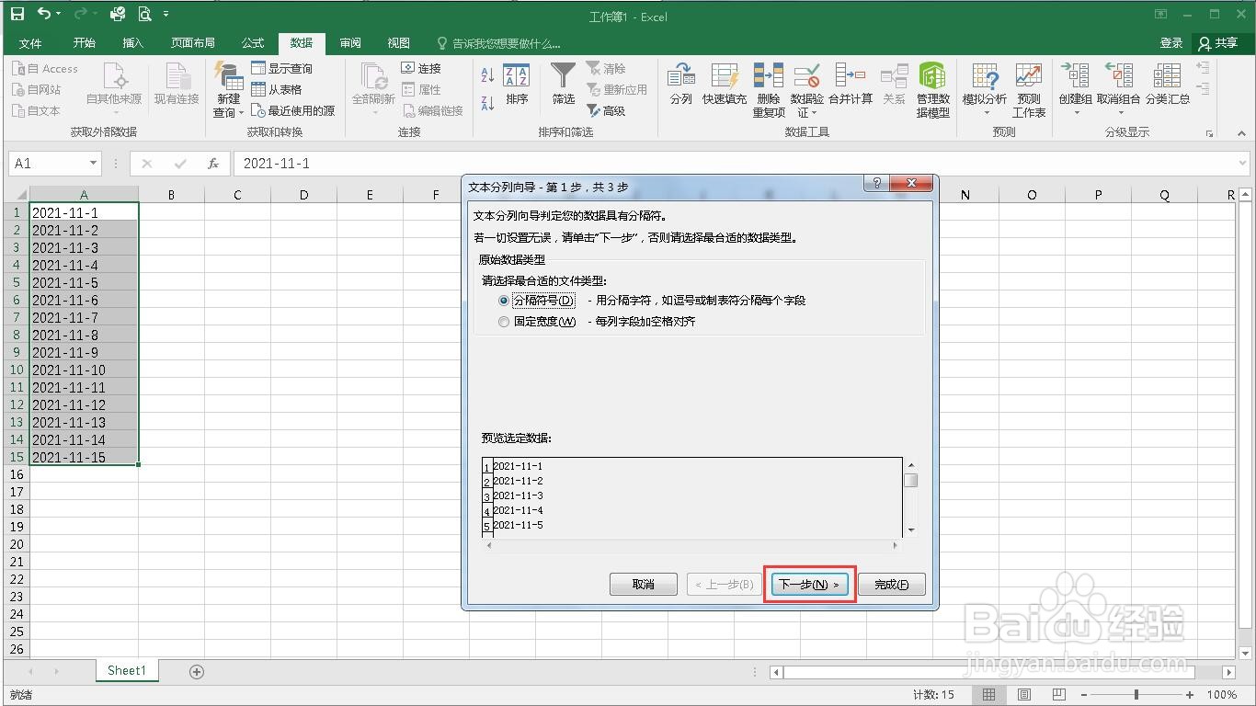1256x706 pixels.
Task: Click the 下一步(N) button in the wizard
Action: point(808,584)
